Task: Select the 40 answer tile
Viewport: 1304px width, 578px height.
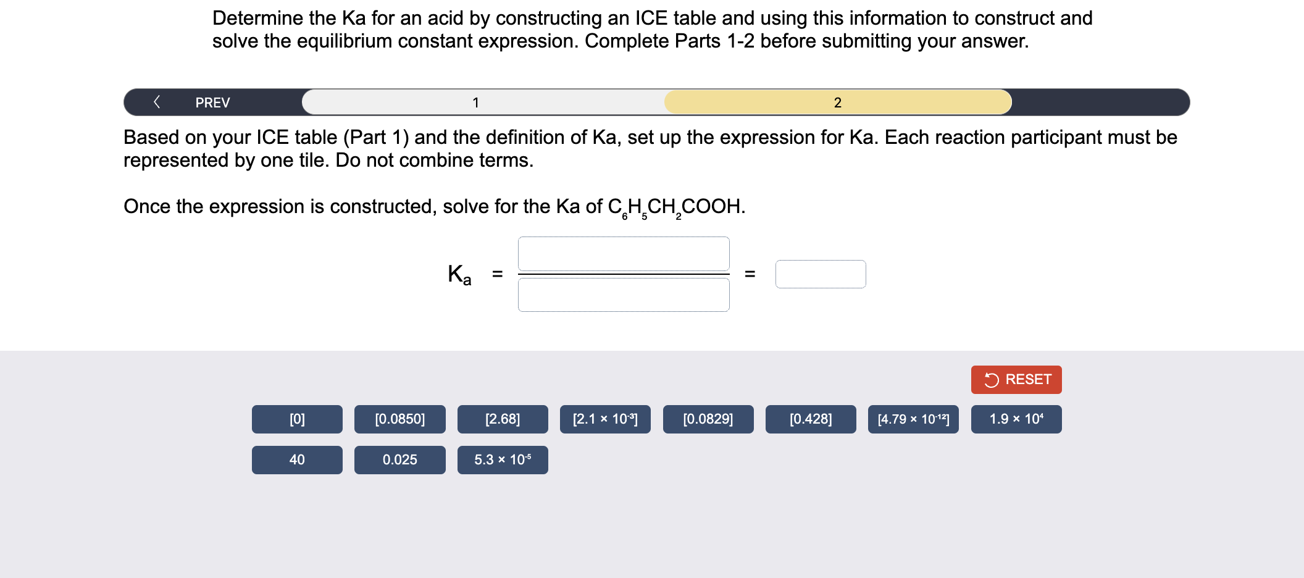Action: tap(297, 459)
